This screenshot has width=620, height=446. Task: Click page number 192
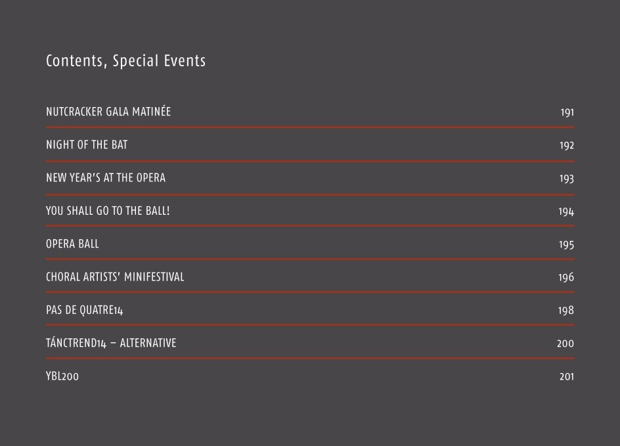click(x=567, y=146)
